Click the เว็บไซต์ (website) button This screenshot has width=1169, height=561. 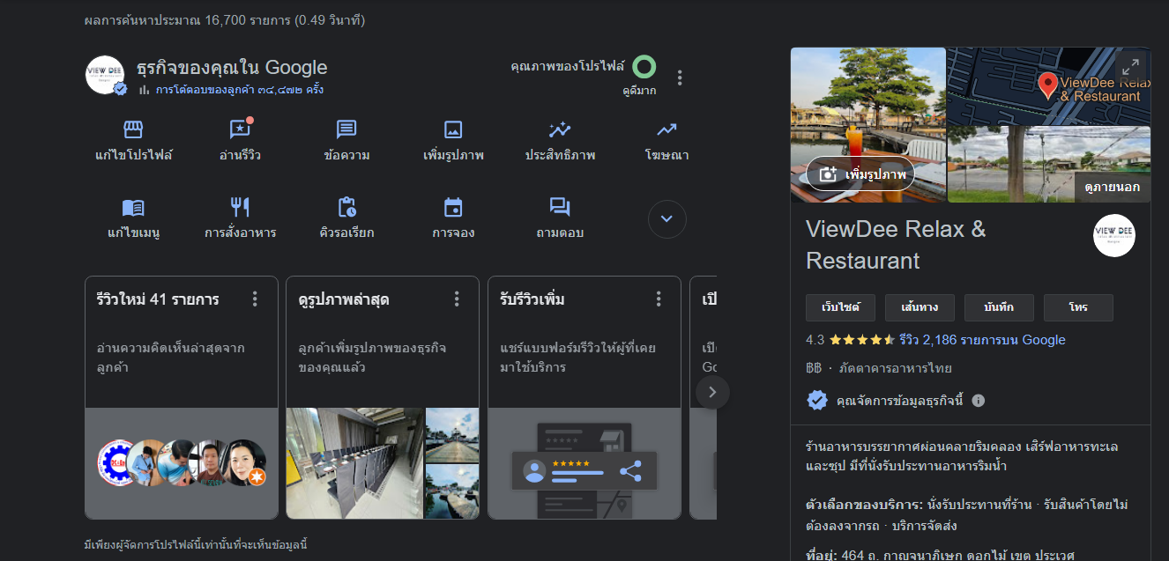pyautogui.click(x=840, y=308)
